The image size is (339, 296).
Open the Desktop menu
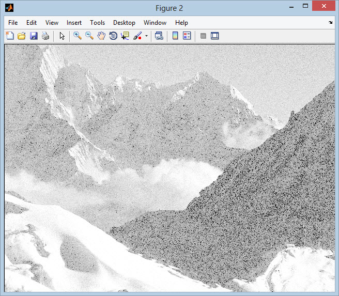click(125, 23)
